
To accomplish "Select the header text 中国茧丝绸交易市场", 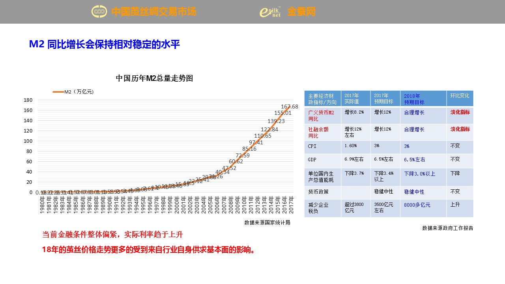I will coord(153,12).
